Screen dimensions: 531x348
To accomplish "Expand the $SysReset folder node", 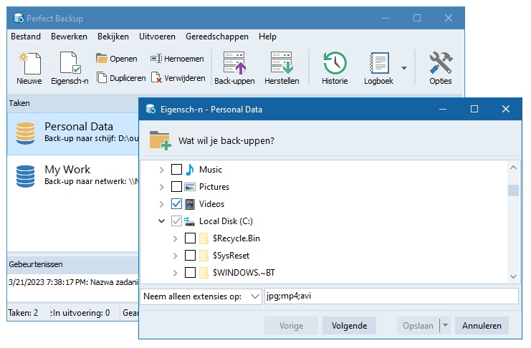I will pos(176,256).
